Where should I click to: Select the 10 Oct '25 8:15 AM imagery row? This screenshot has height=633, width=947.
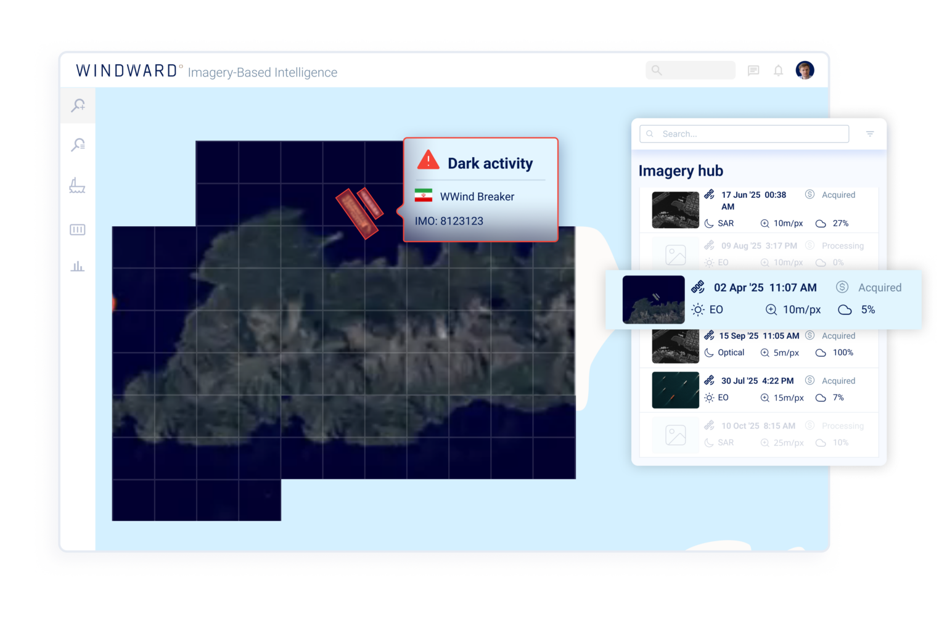point(758,434)
